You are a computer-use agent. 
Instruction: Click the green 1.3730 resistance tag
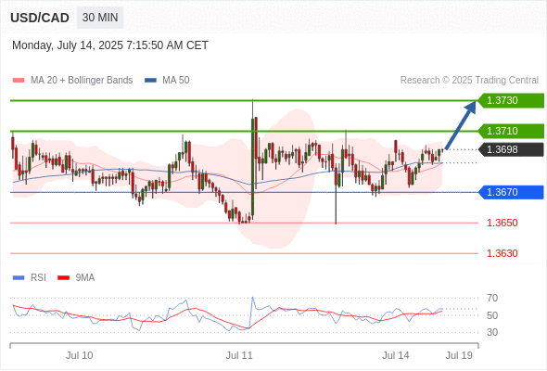pyautogui.click(x=511, y=100)
